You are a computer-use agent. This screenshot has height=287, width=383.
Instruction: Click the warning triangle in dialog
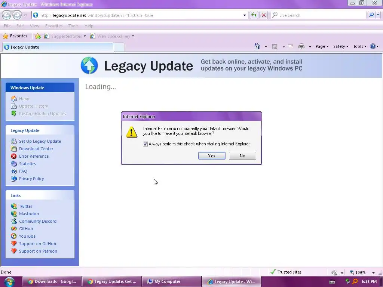pyautogui.click(x=132, y=132)
